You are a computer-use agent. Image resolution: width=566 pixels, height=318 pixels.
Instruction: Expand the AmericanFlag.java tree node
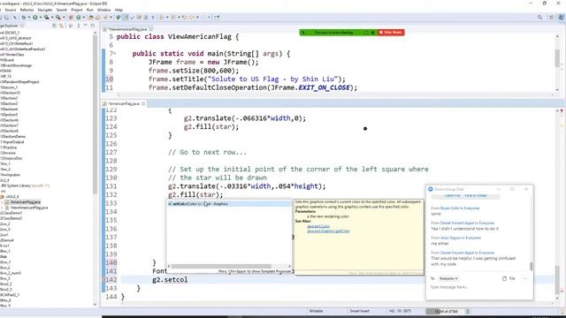point(2,202)
